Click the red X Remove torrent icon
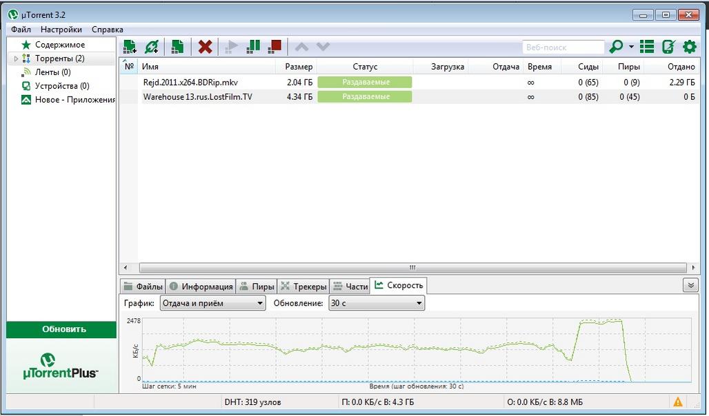The image size is (709, 416). (206, 47)
